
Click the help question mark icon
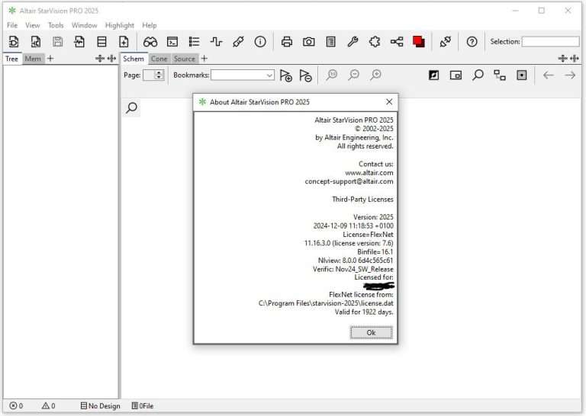(x=472, y=42)
